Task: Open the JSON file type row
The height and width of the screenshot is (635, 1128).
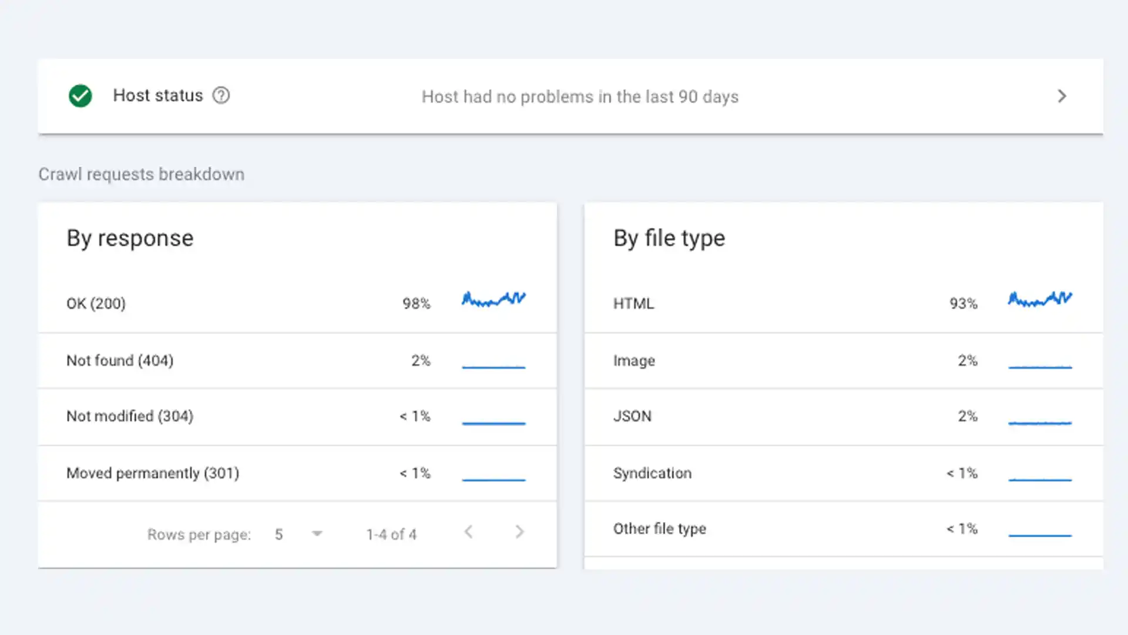Action: [x=844, y=416]
